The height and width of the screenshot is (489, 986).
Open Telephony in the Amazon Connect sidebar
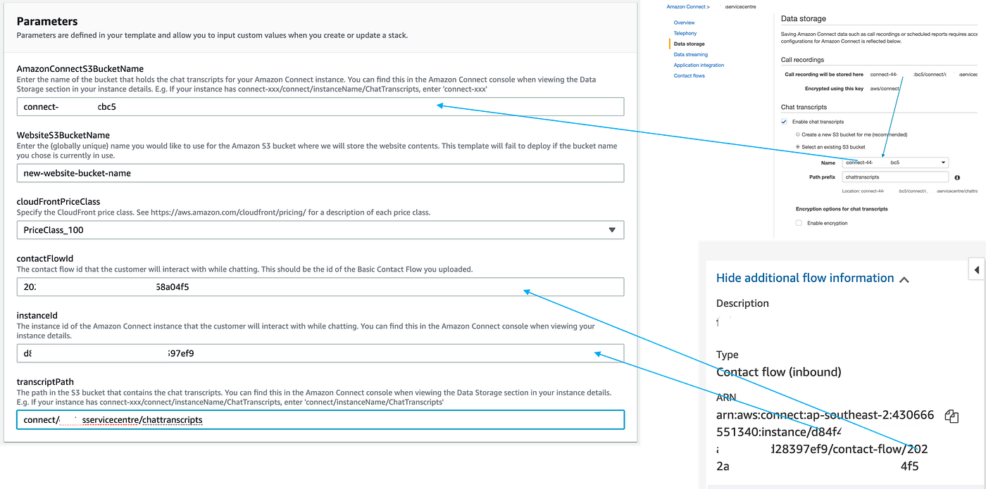coord(685,33)
